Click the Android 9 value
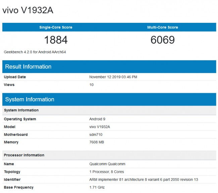218x193 pixels. pos(98,119)
